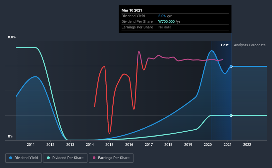The width and height of the screenshot is (272, 168).
Task: Click the 8.0% y-axis label
Action: click(12, 37)
